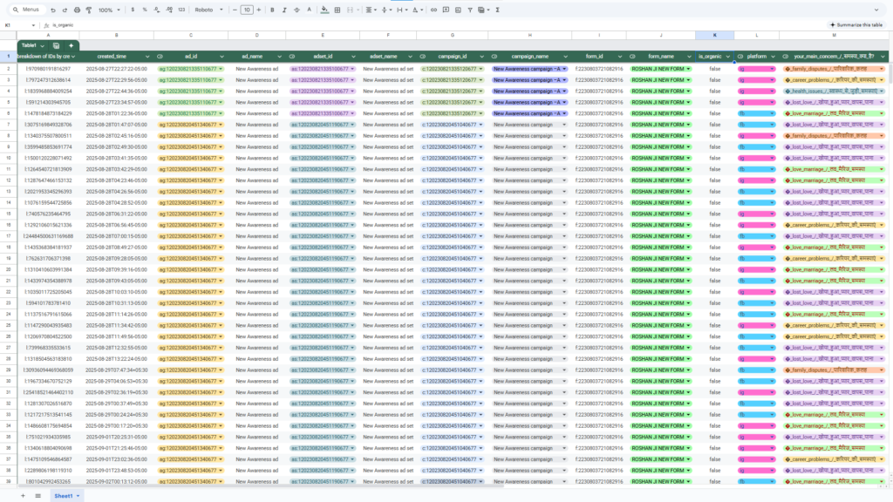
Task: Click the font size input field
Action: point(247,10)
